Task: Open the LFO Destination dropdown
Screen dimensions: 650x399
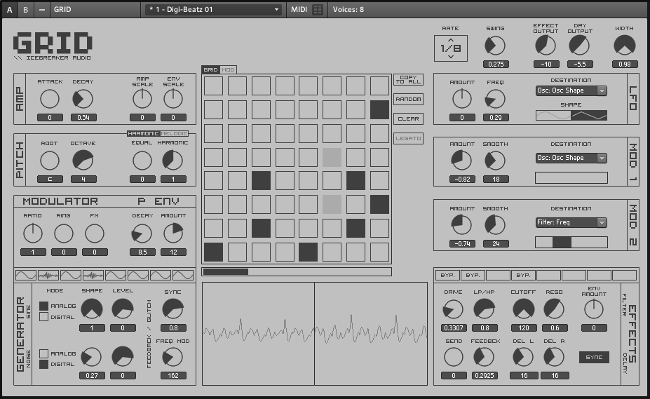Action: click(571, 90)
